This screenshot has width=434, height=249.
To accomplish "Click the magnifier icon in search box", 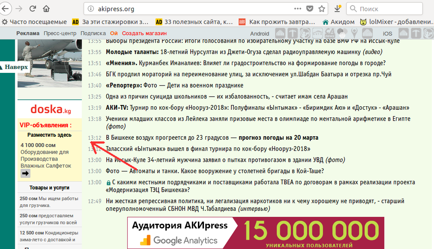I will [353, 9].
